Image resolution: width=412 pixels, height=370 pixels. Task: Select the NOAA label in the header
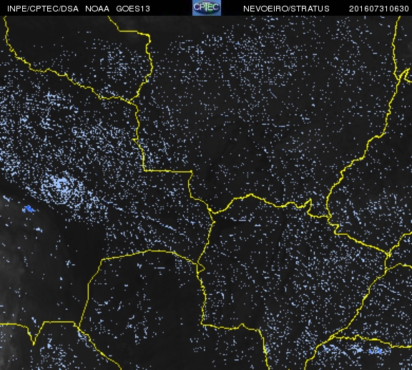coord(97,9)
